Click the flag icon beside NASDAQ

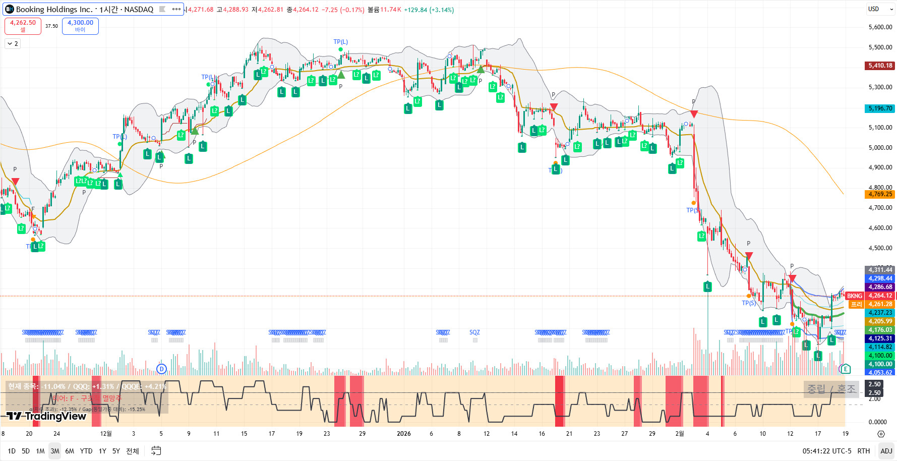(x=162, y=9)
